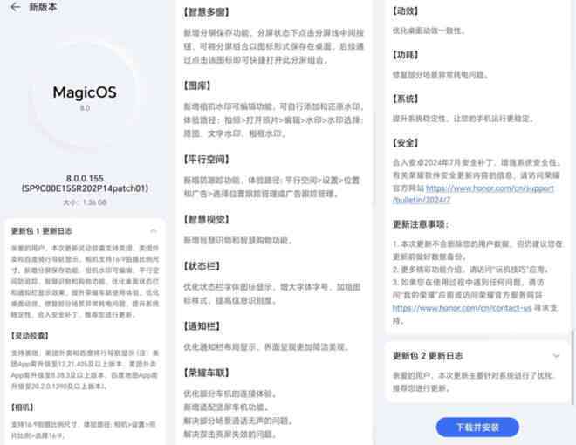Viewport: 576px width, 445px height.
Task: Go back using the arrow beside 新版本
Action: 16,7
